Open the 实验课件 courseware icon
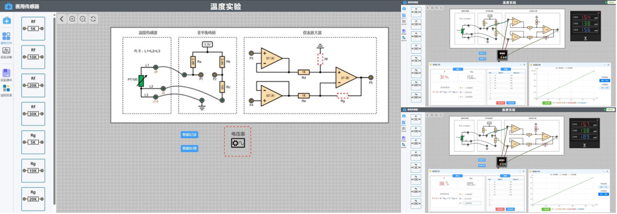 click(6, 75)
